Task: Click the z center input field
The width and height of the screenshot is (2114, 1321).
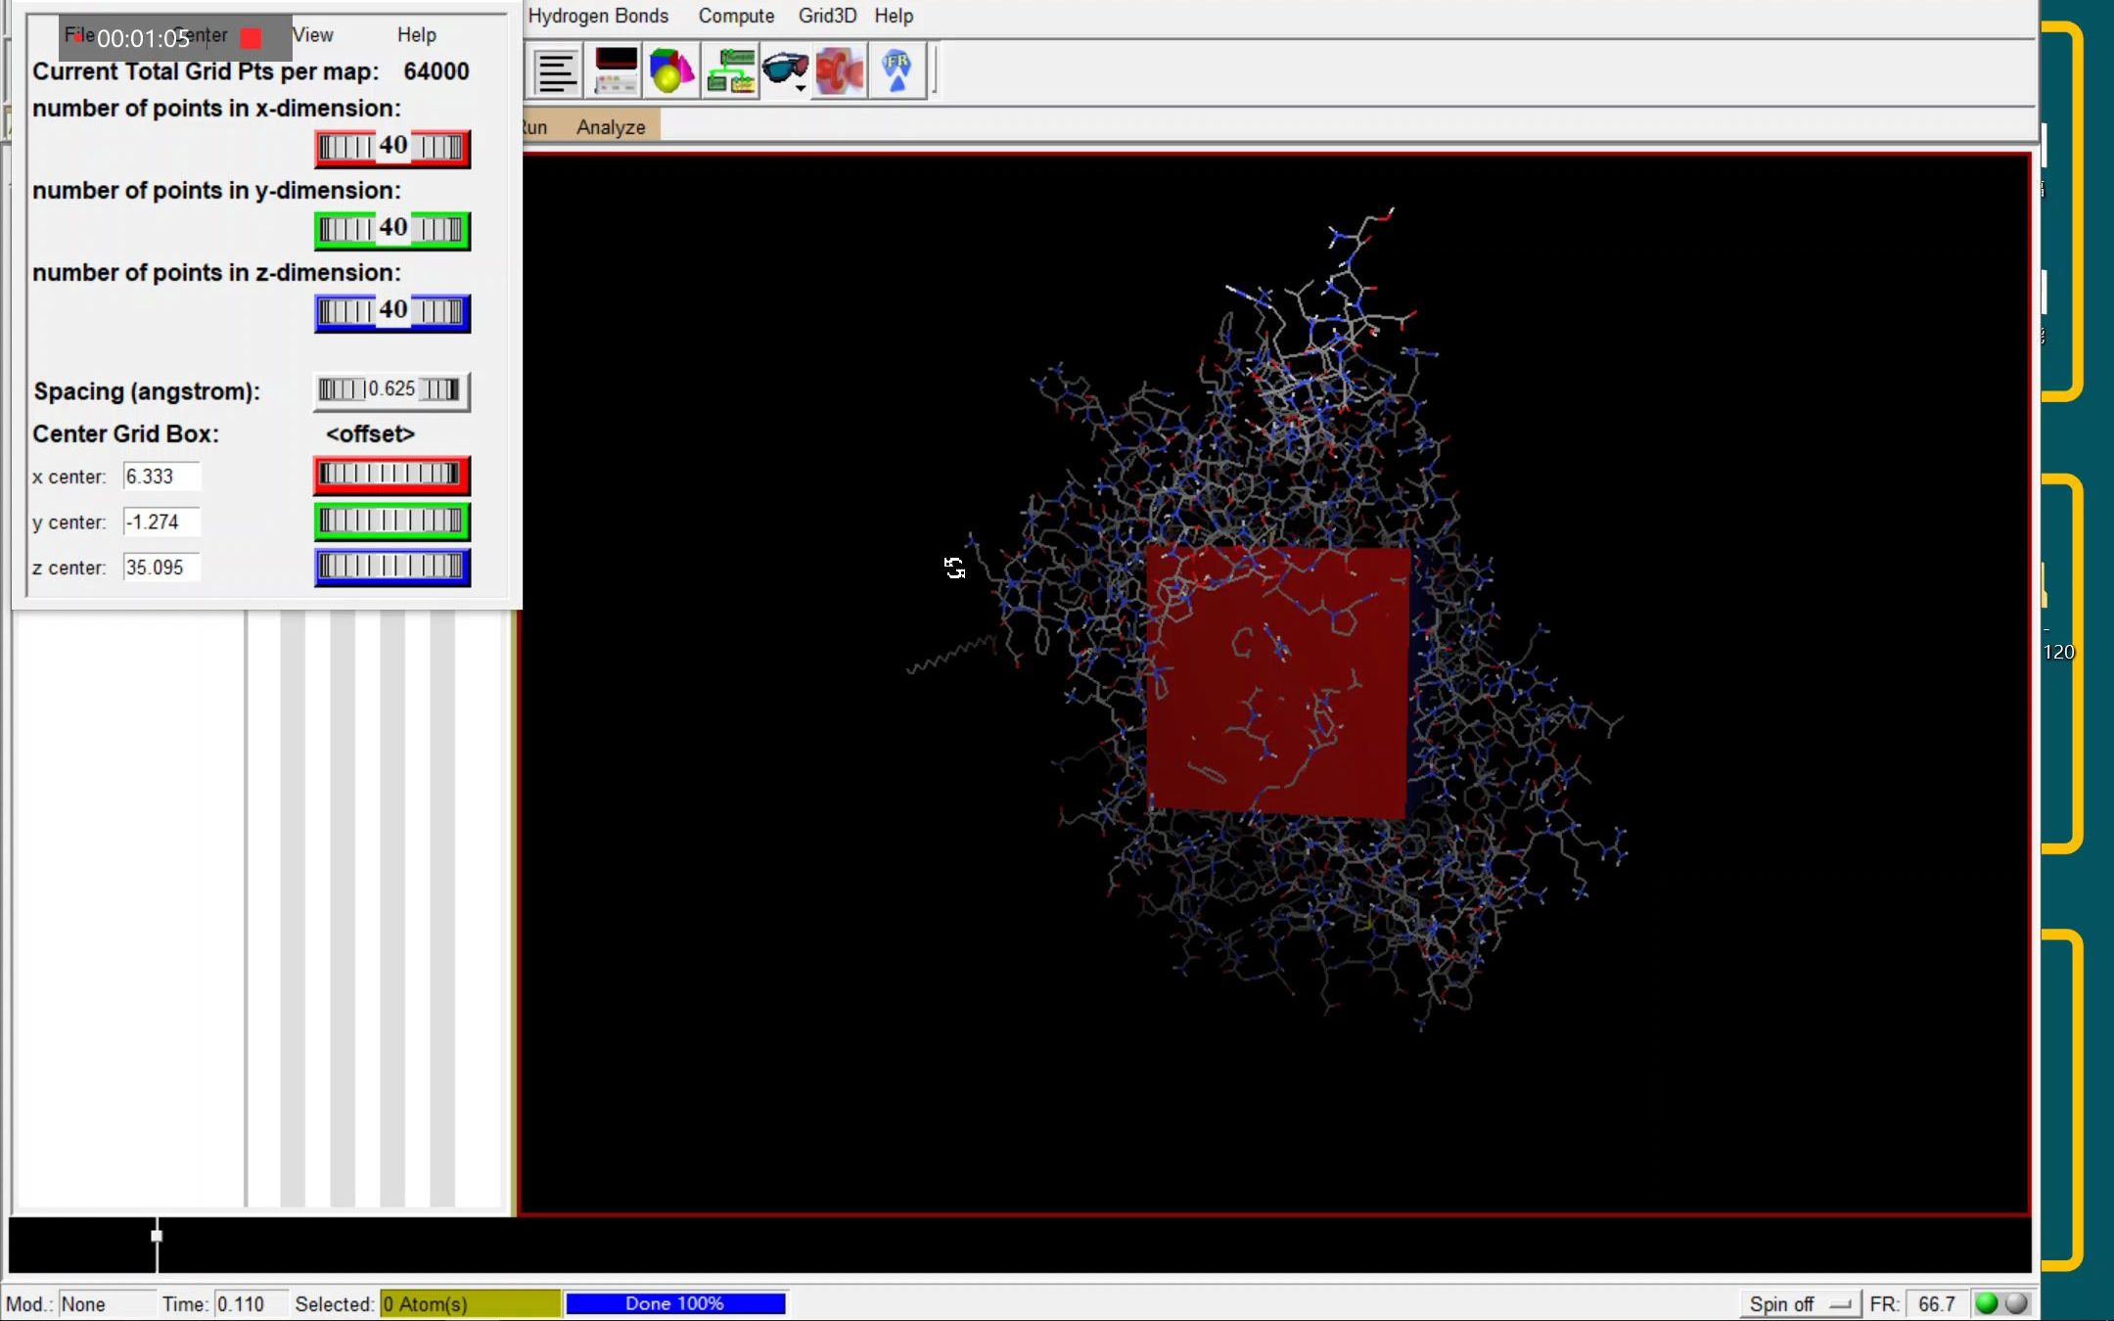Action: (161, 568)
